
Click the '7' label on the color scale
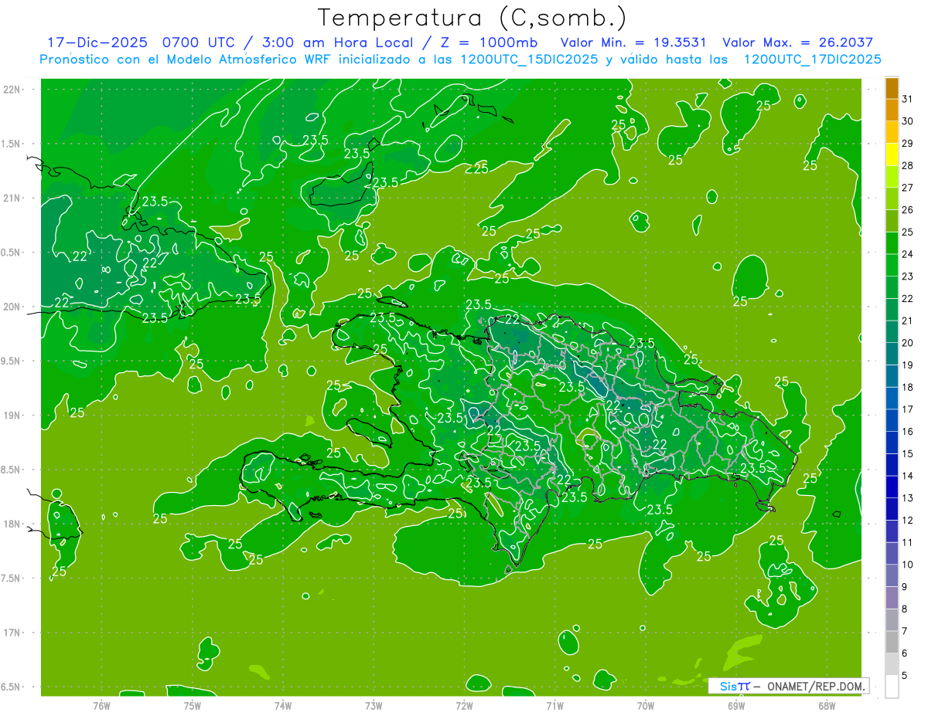point(906,632)
